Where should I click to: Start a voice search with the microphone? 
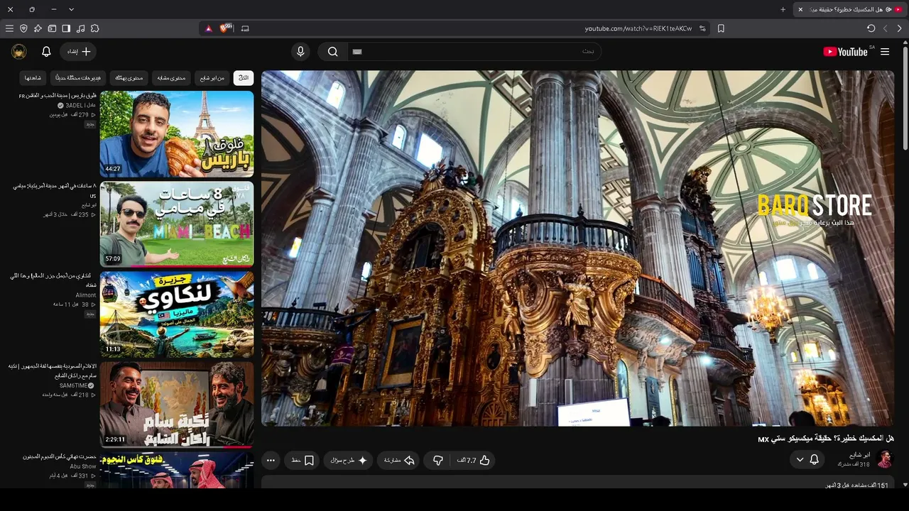(300, 52)
